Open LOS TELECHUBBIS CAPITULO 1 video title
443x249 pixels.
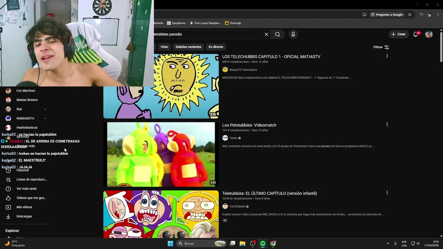pos(271,57)
